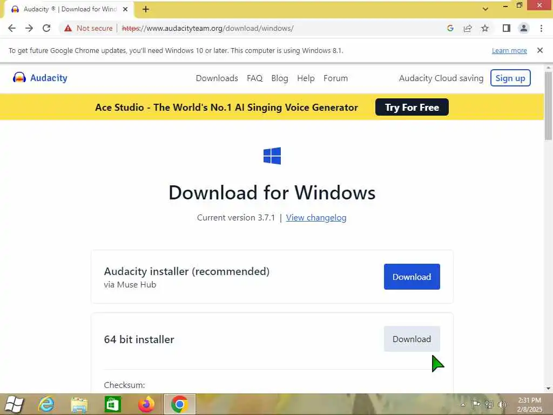Close the Audacity download tab

[125, 10]
